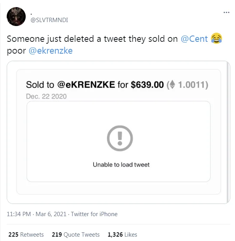Screen dimensions: 235x241
Task: View the 225 Retweets list
Action: (26, 235)
